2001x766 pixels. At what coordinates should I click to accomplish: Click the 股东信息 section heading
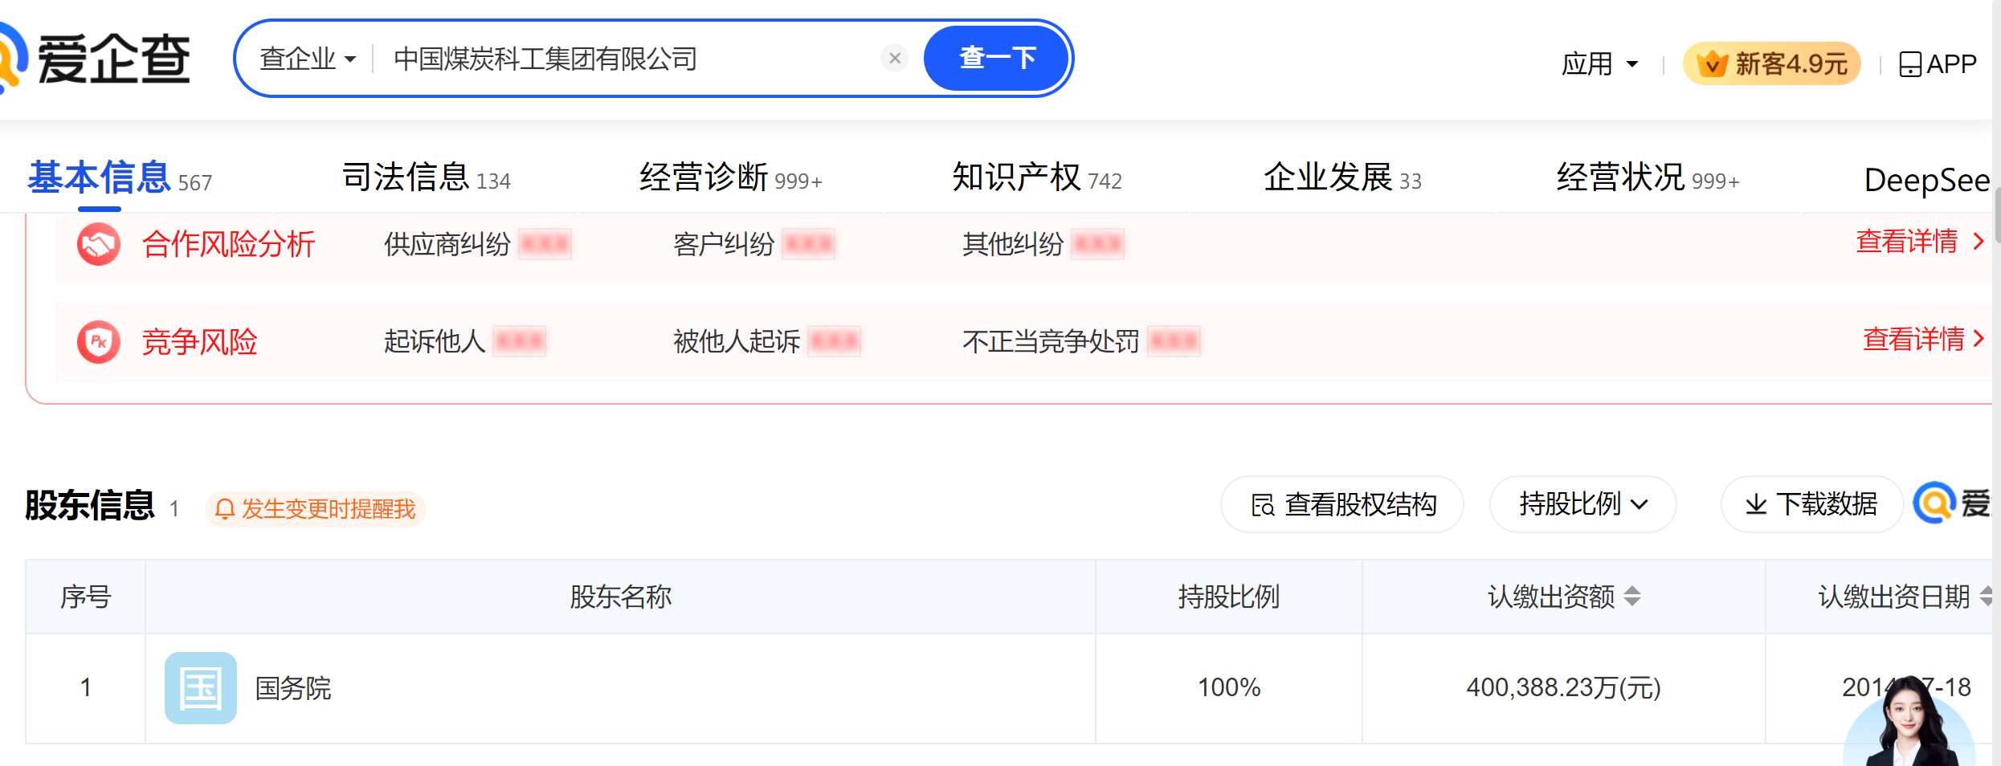(x=90, y=506)
